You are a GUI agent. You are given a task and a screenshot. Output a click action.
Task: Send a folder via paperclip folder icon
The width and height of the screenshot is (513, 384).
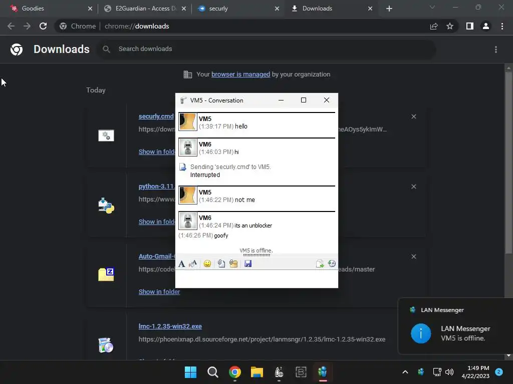tap(233, 263)
